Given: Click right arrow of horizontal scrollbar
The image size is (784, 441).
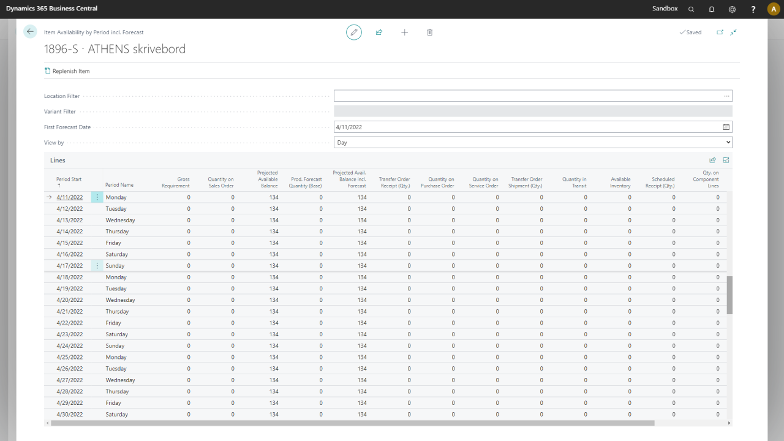Looking at the screenshot, I should [x=729, y=423].
